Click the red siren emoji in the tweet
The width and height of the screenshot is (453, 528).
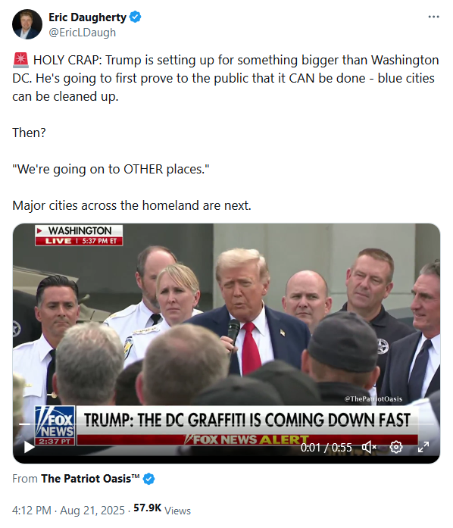point(21,60)
